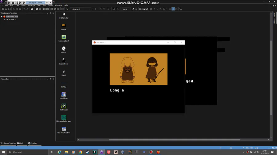Open Steam from the Windows taskbar

[87, 152]
